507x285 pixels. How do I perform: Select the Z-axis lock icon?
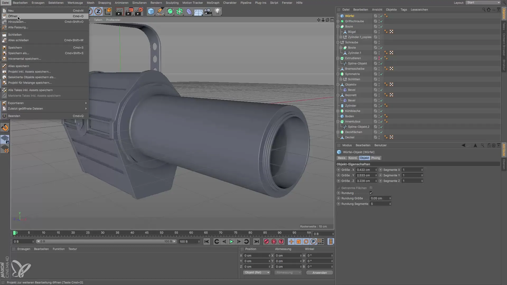[98, 11]
